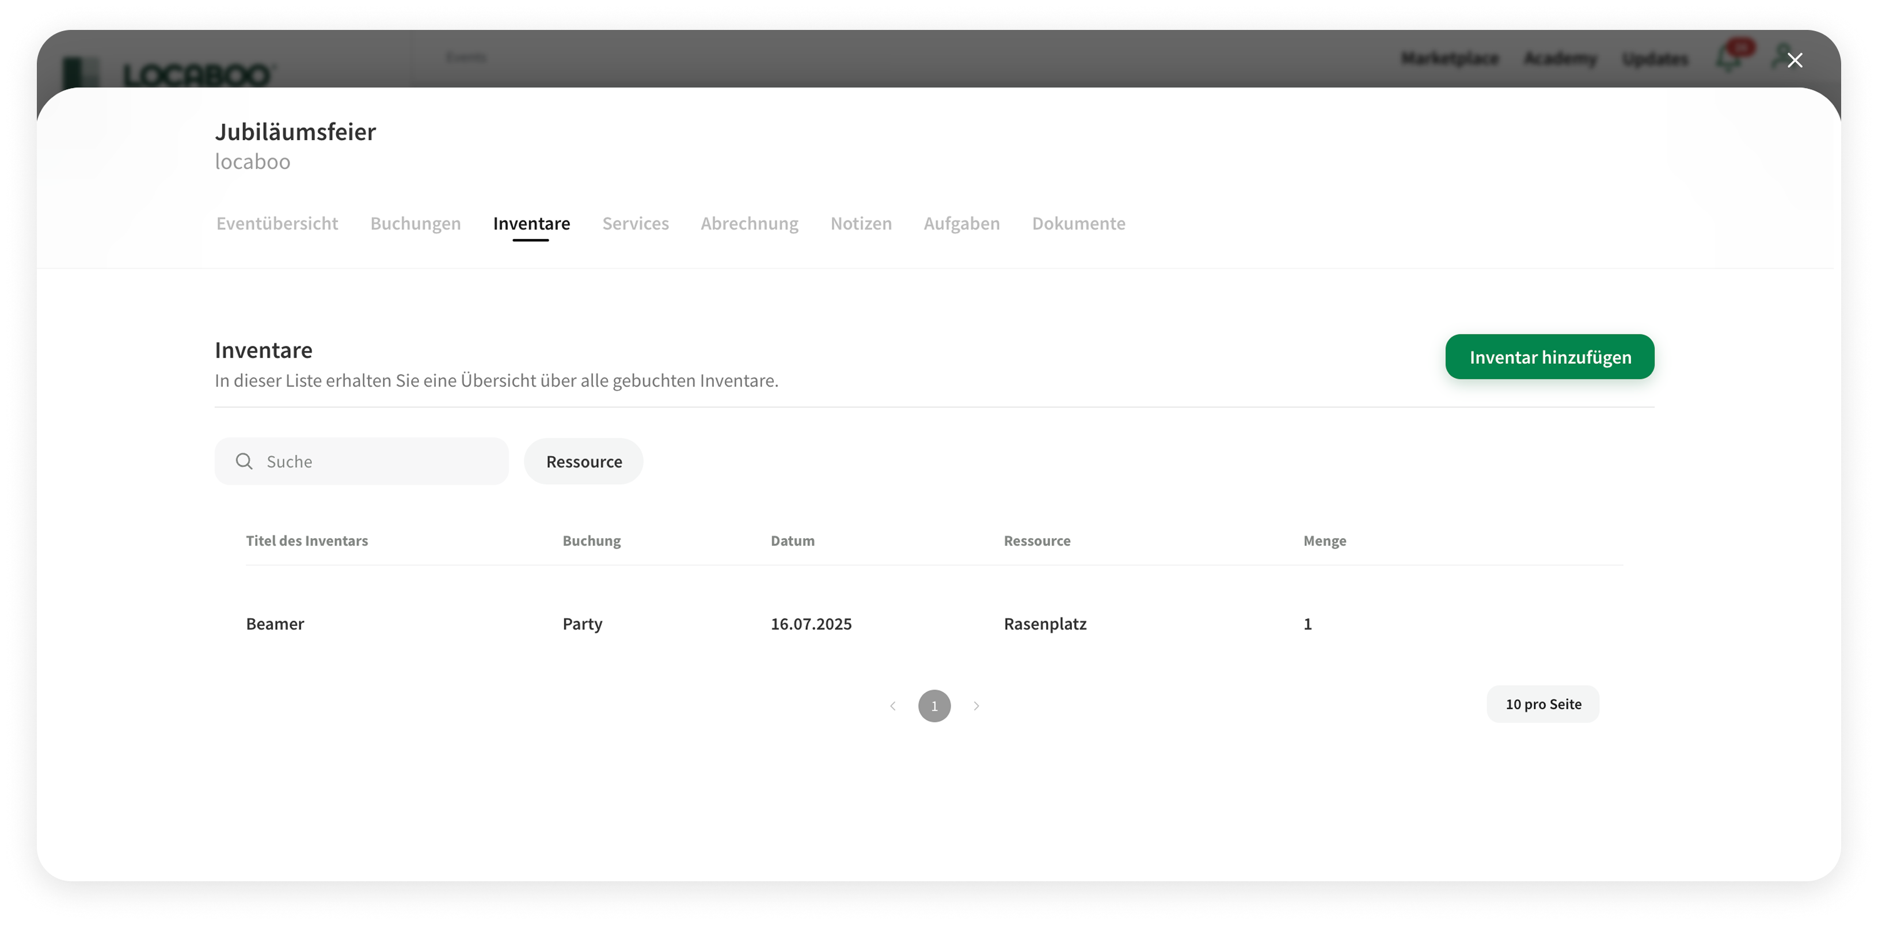This screenshot has width=1878, height=925.
Task: Open the Abrechnung tab
Action: (750, 223)
